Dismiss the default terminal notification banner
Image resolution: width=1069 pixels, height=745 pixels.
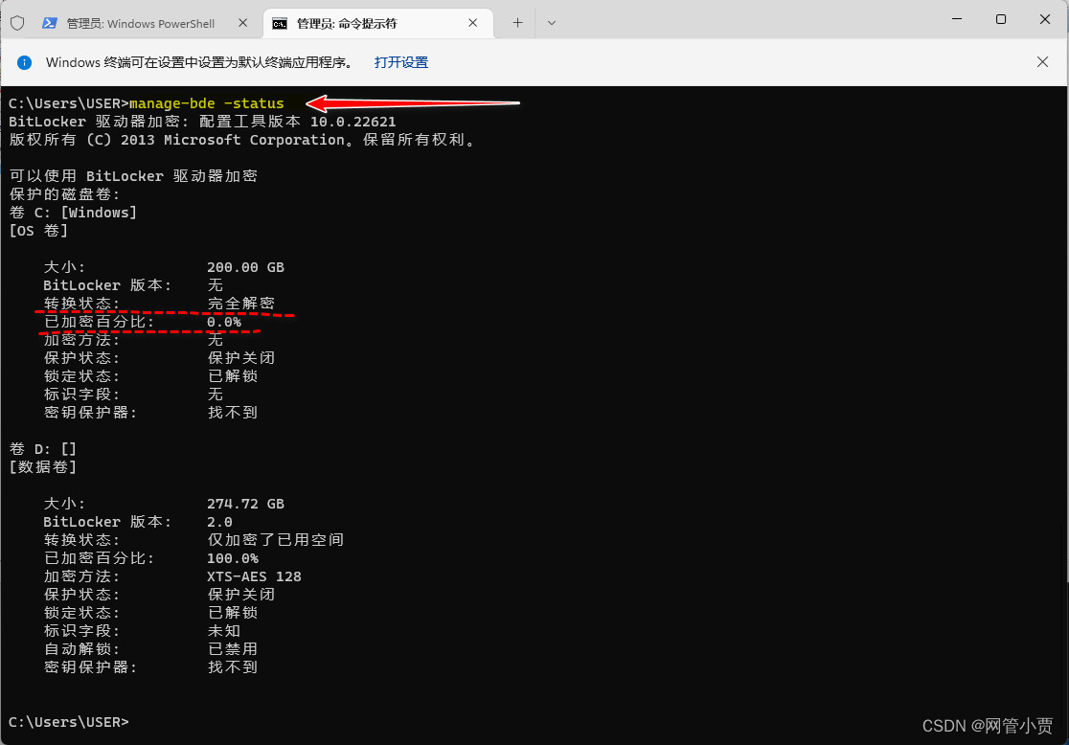coord(1043,61)
